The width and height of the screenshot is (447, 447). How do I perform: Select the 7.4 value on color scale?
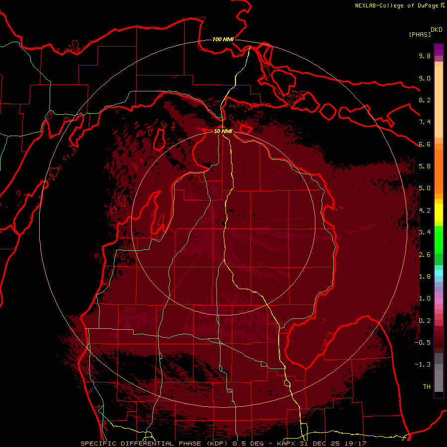pyautogui.click(x=425, y=122)
